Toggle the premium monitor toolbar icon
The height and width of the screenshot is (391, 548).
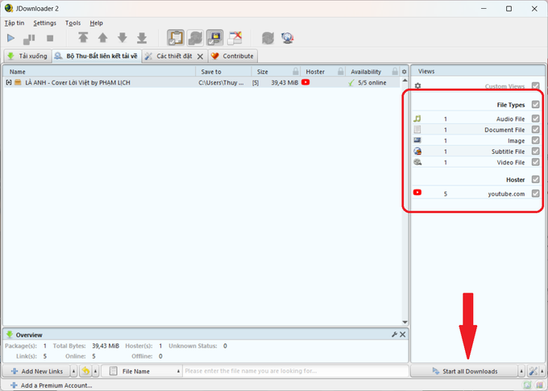(x=215, y=37)
